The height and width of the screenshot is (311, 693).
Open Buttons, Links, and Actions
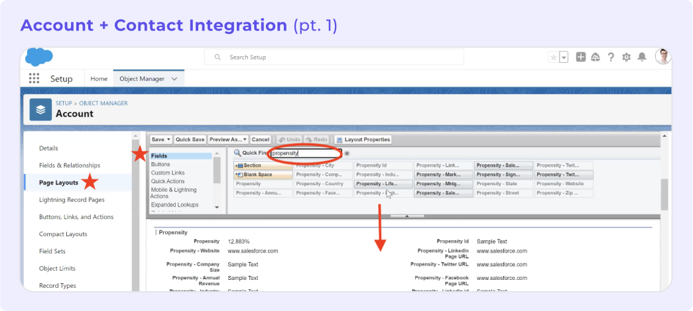(x=76, y=217)
